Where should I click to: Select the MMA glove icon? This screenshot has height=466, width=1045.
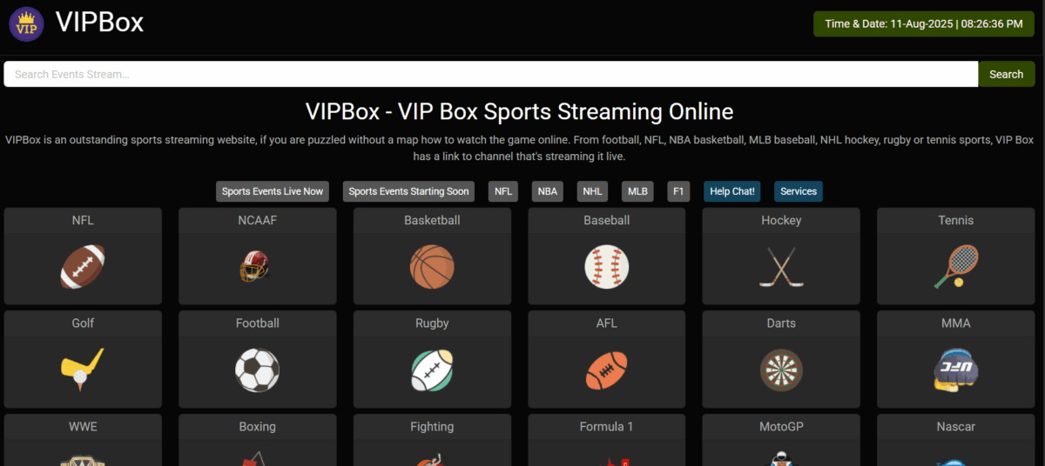(956, 369)
